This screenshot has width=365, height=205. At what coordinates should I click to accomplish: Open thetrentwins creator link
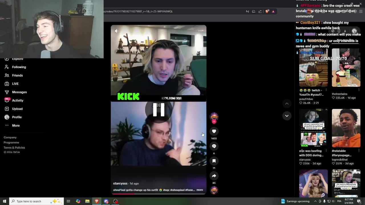tap(340, 94)
